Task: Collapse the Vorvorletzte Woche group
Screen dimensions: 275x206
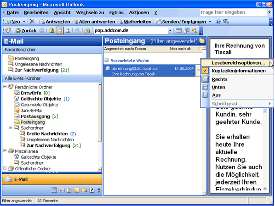Action: [x=106, y=61]
